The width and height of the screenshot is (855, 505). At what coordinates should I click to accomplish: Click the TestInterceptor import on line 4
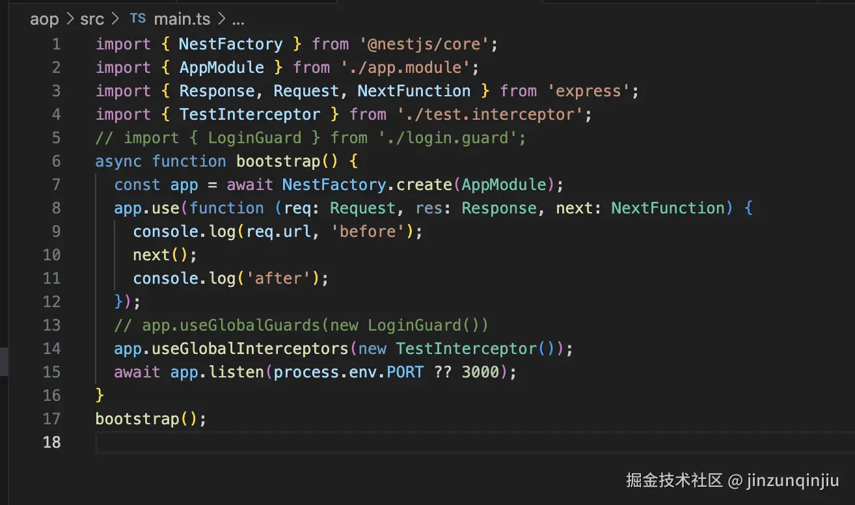pos(251,114)
